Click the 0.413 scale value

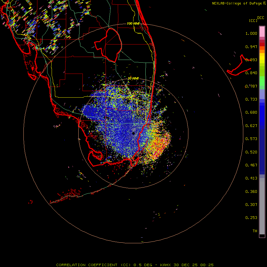[251, 178]
